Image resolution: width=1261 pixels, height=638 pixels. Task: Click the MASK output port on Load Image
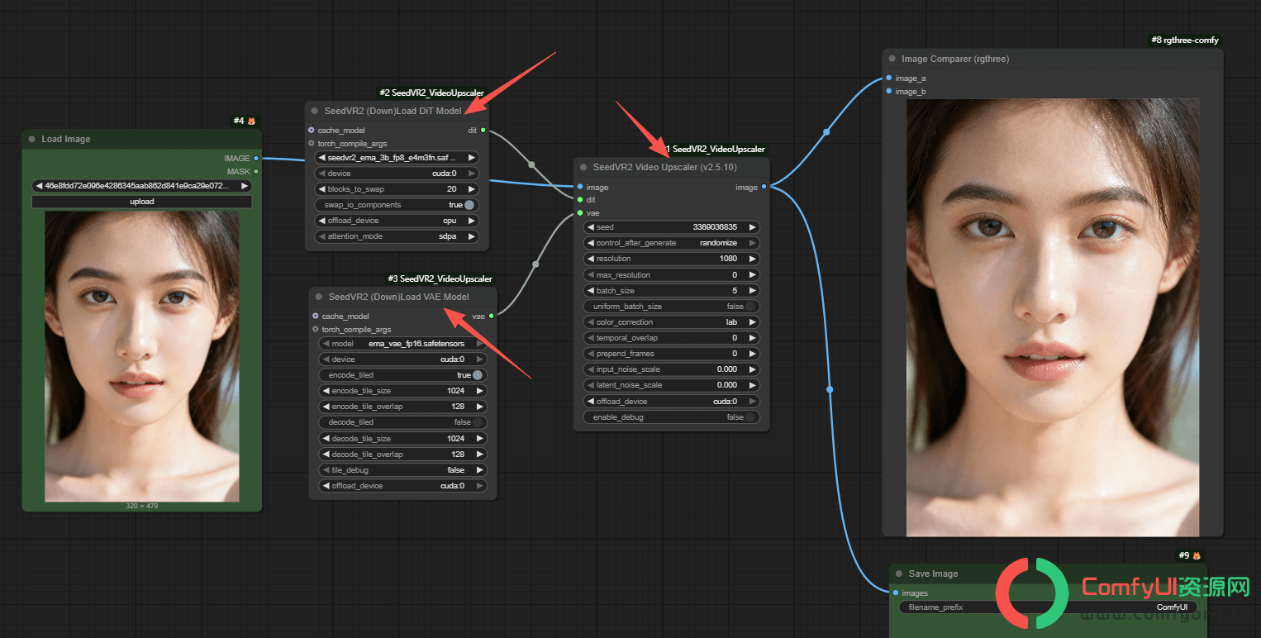[256, 171]
